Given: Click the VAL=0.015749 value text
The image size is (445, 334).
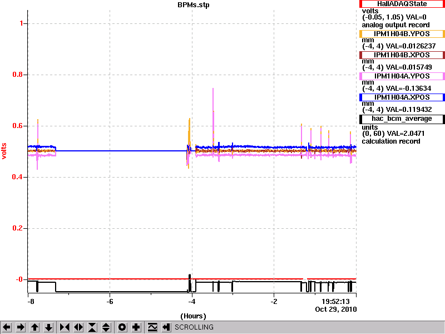Looking at the screenshot, I should tap(409, 67).
